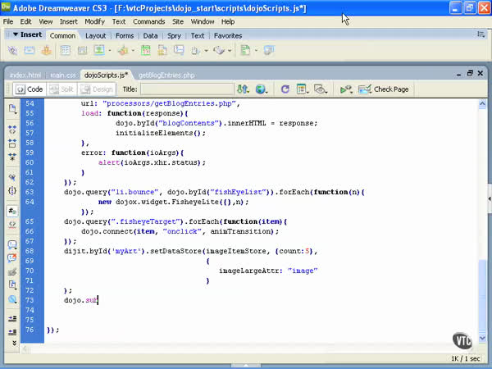The height and width of the screenshot is (369, 492).
Task: Click the Refresh Design View icon
Action: [285, 89]
